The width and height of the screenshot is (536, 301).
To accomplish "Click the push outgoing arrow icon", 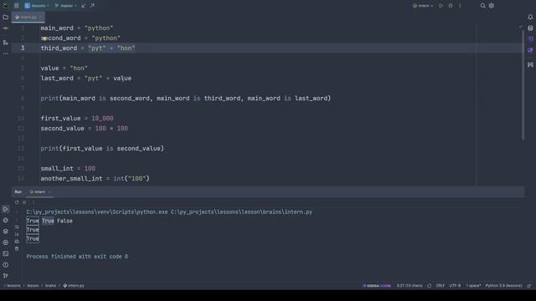I will point(92,6).
